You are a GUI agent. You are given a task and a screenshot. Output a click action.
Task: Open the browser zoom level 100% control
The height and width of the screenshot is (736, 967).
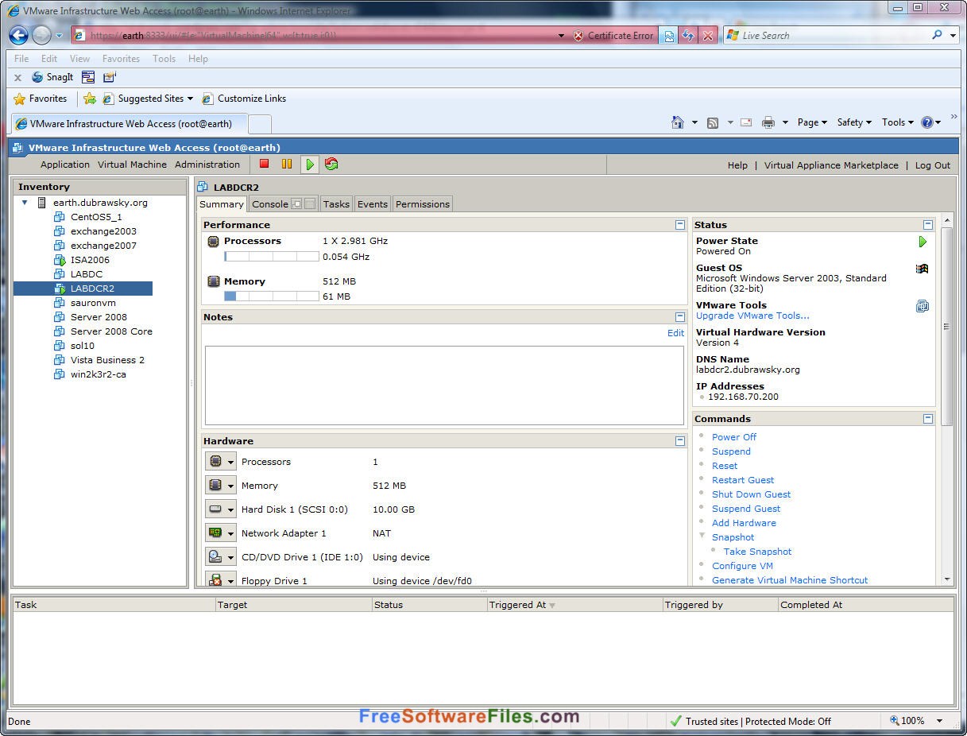[916, 721]
